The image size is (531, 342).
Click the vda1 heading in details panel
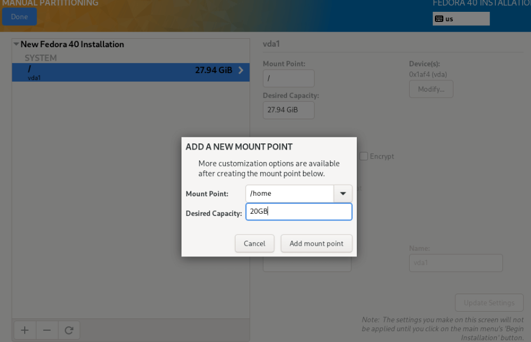click(x=271, y=44)
